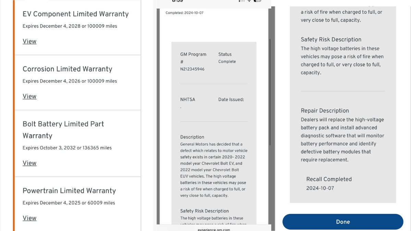This screenshot has width=411, height=231.
Task: Select the EV Component Limited Warranty entry
Action: pyautogui.click(x=75, y=14)
